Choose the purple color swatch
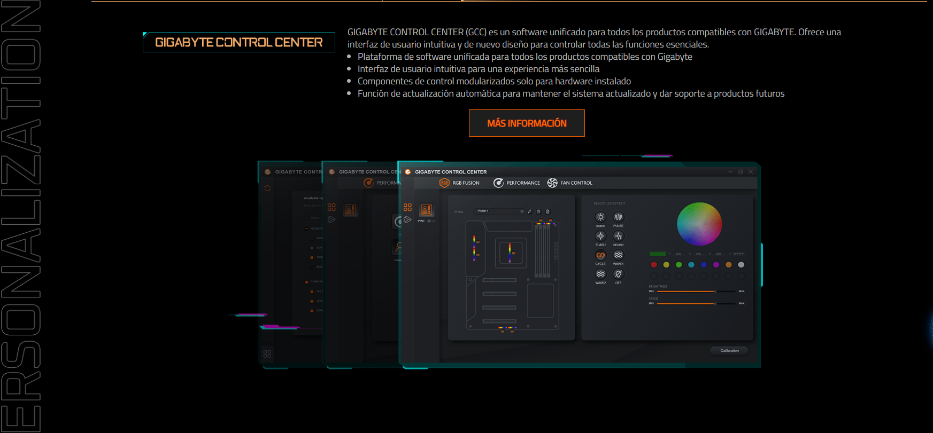Viewport: 933px width, 433px height. pos(716,265)
